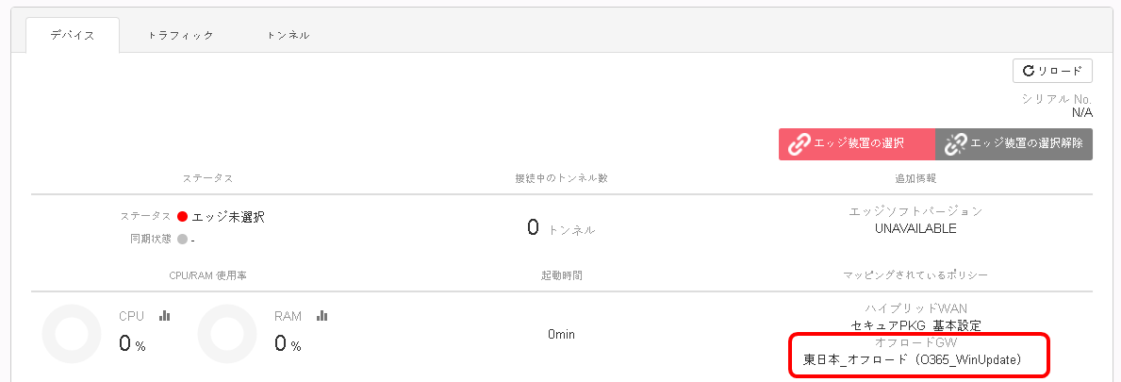Click the リロード button
The image size is (1121, 382).
pyautogui.click(x=1052, y=71)
